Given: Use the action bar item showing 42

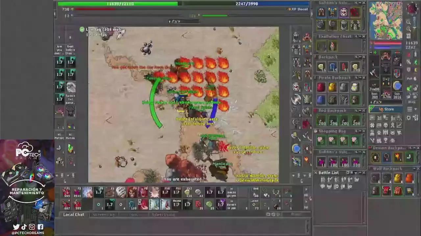Looking at the screenshot, I should 199,192.
